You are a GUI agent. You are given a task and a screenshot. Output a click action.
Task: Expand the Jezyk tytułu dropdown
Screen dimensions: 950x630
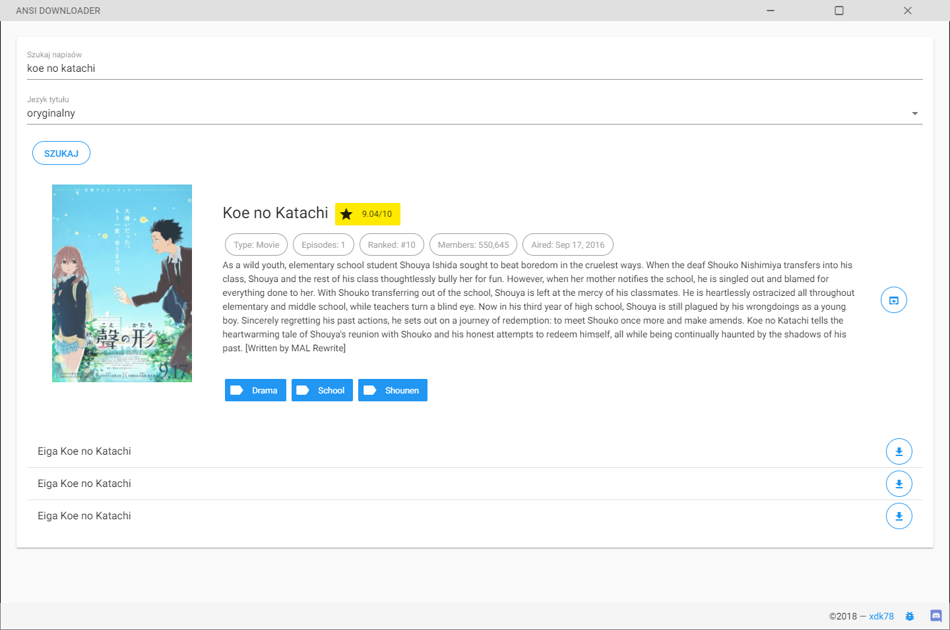[x=475, y=113]
